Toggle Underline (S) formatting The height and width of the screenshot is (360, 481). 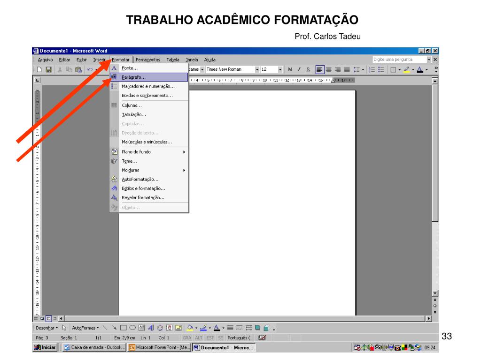tap(308, 69)
